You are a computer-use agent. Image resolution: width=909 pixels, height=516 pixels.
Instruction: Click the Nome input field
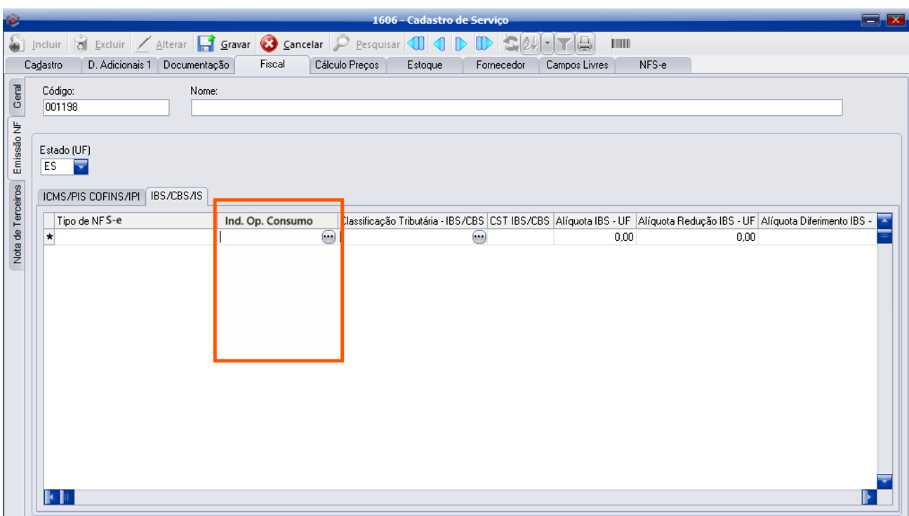pos(516,107)
